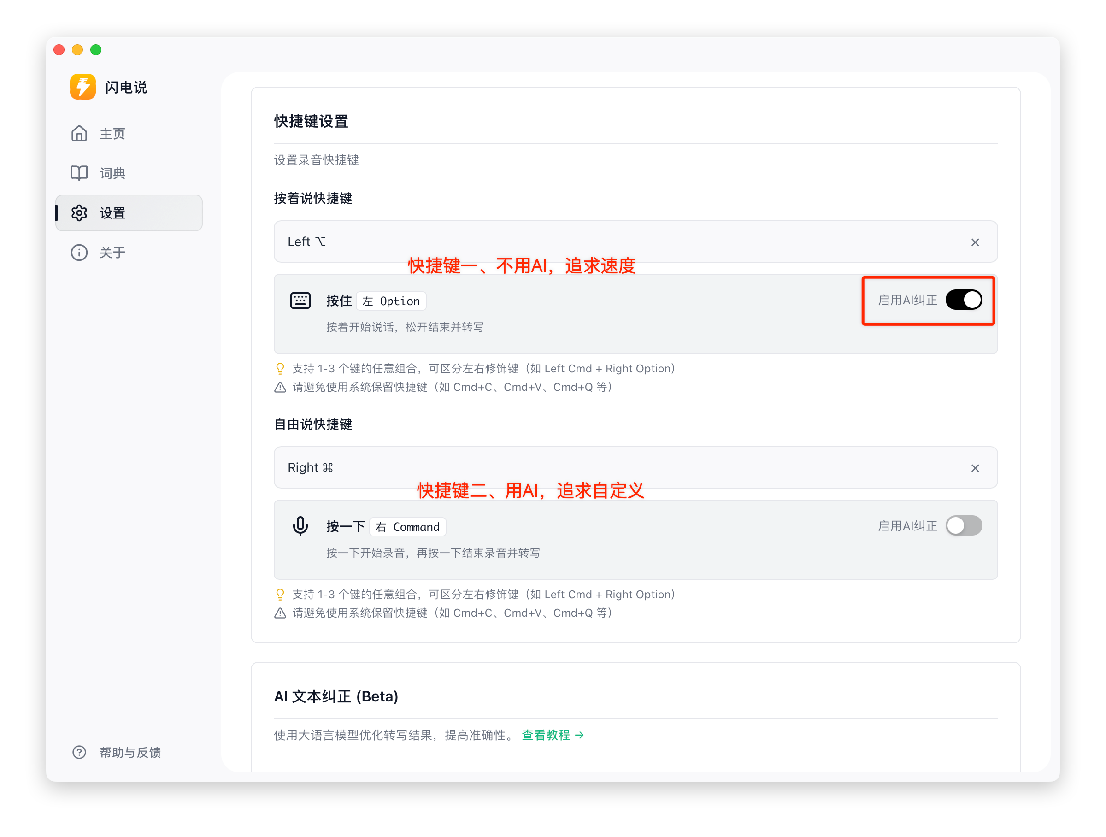1106x837 pixels.
Task: Click the 左 Option key badge
Action: coord(391,301)
